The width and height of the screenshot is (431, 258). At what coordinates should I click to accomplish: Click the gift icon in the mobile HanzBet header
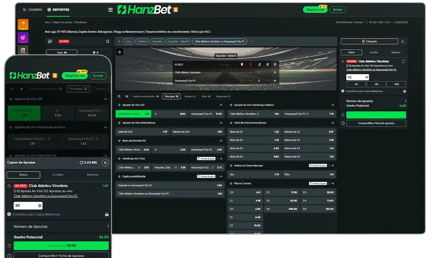point(55,76)
